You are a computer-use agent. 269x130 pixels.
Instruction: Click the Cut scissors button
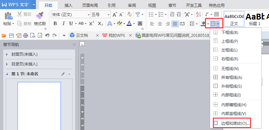tap(24, 14)
